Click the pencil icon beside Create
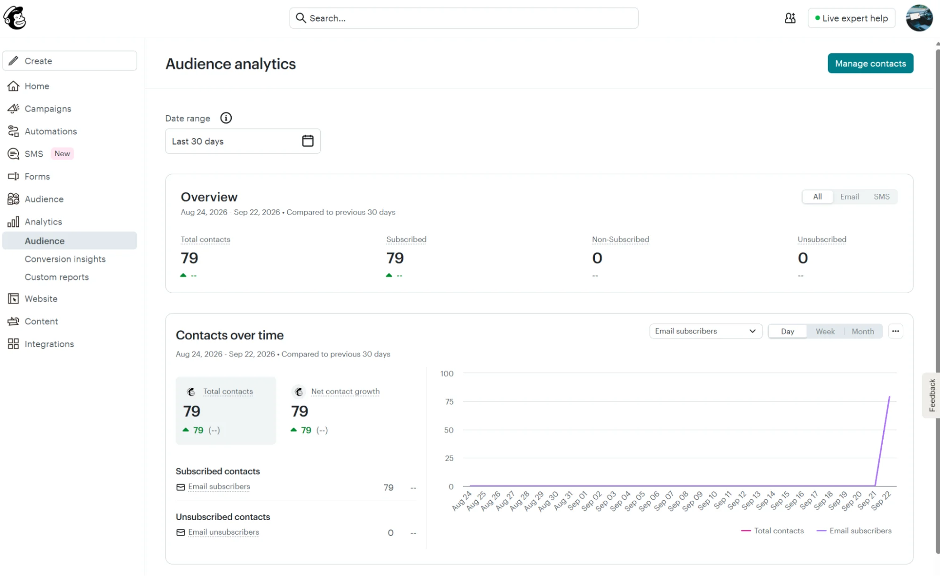Viewport: 940px width, 576px height. click(14, 61)
